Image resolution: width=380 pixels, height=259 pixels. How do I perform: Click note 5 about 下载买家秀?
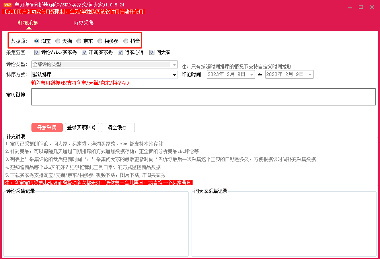(85, 175)
